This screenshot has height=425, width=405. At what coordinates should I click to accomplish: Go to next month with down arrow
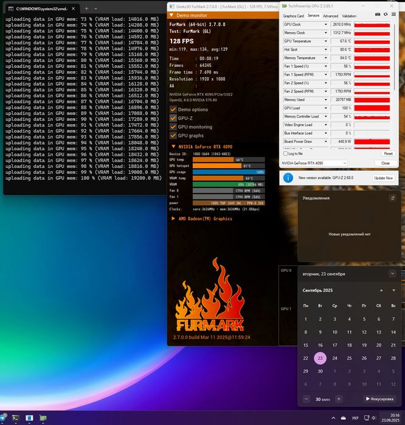click(x=393, y=290)
